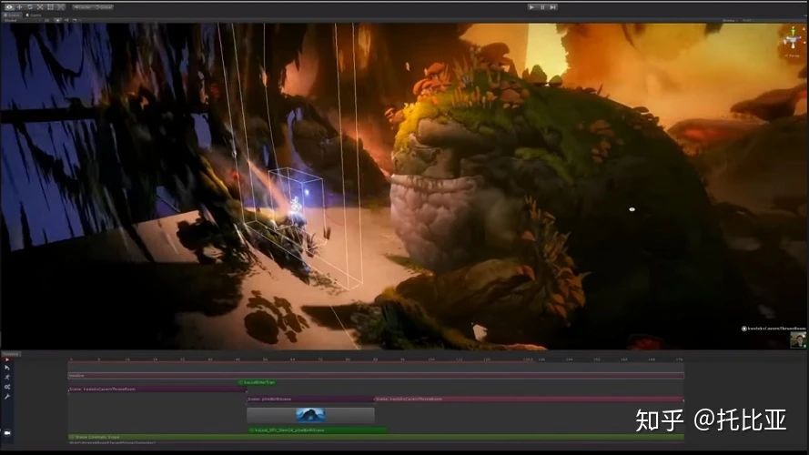Click the webcam thumbnail in scene corner
809x455 pixels.
pos(798,340)
